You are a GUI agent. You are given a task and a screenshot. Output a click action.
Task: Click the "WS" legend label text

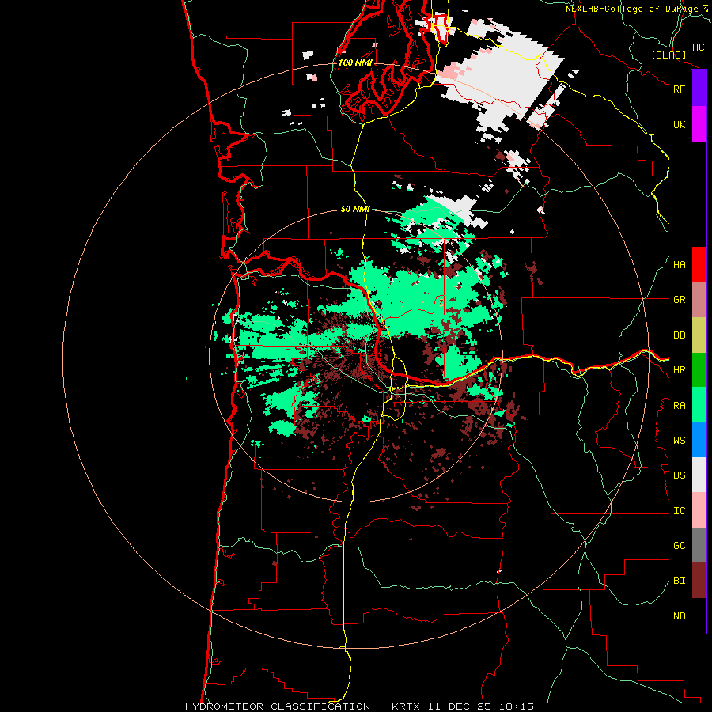coord(679,441)
